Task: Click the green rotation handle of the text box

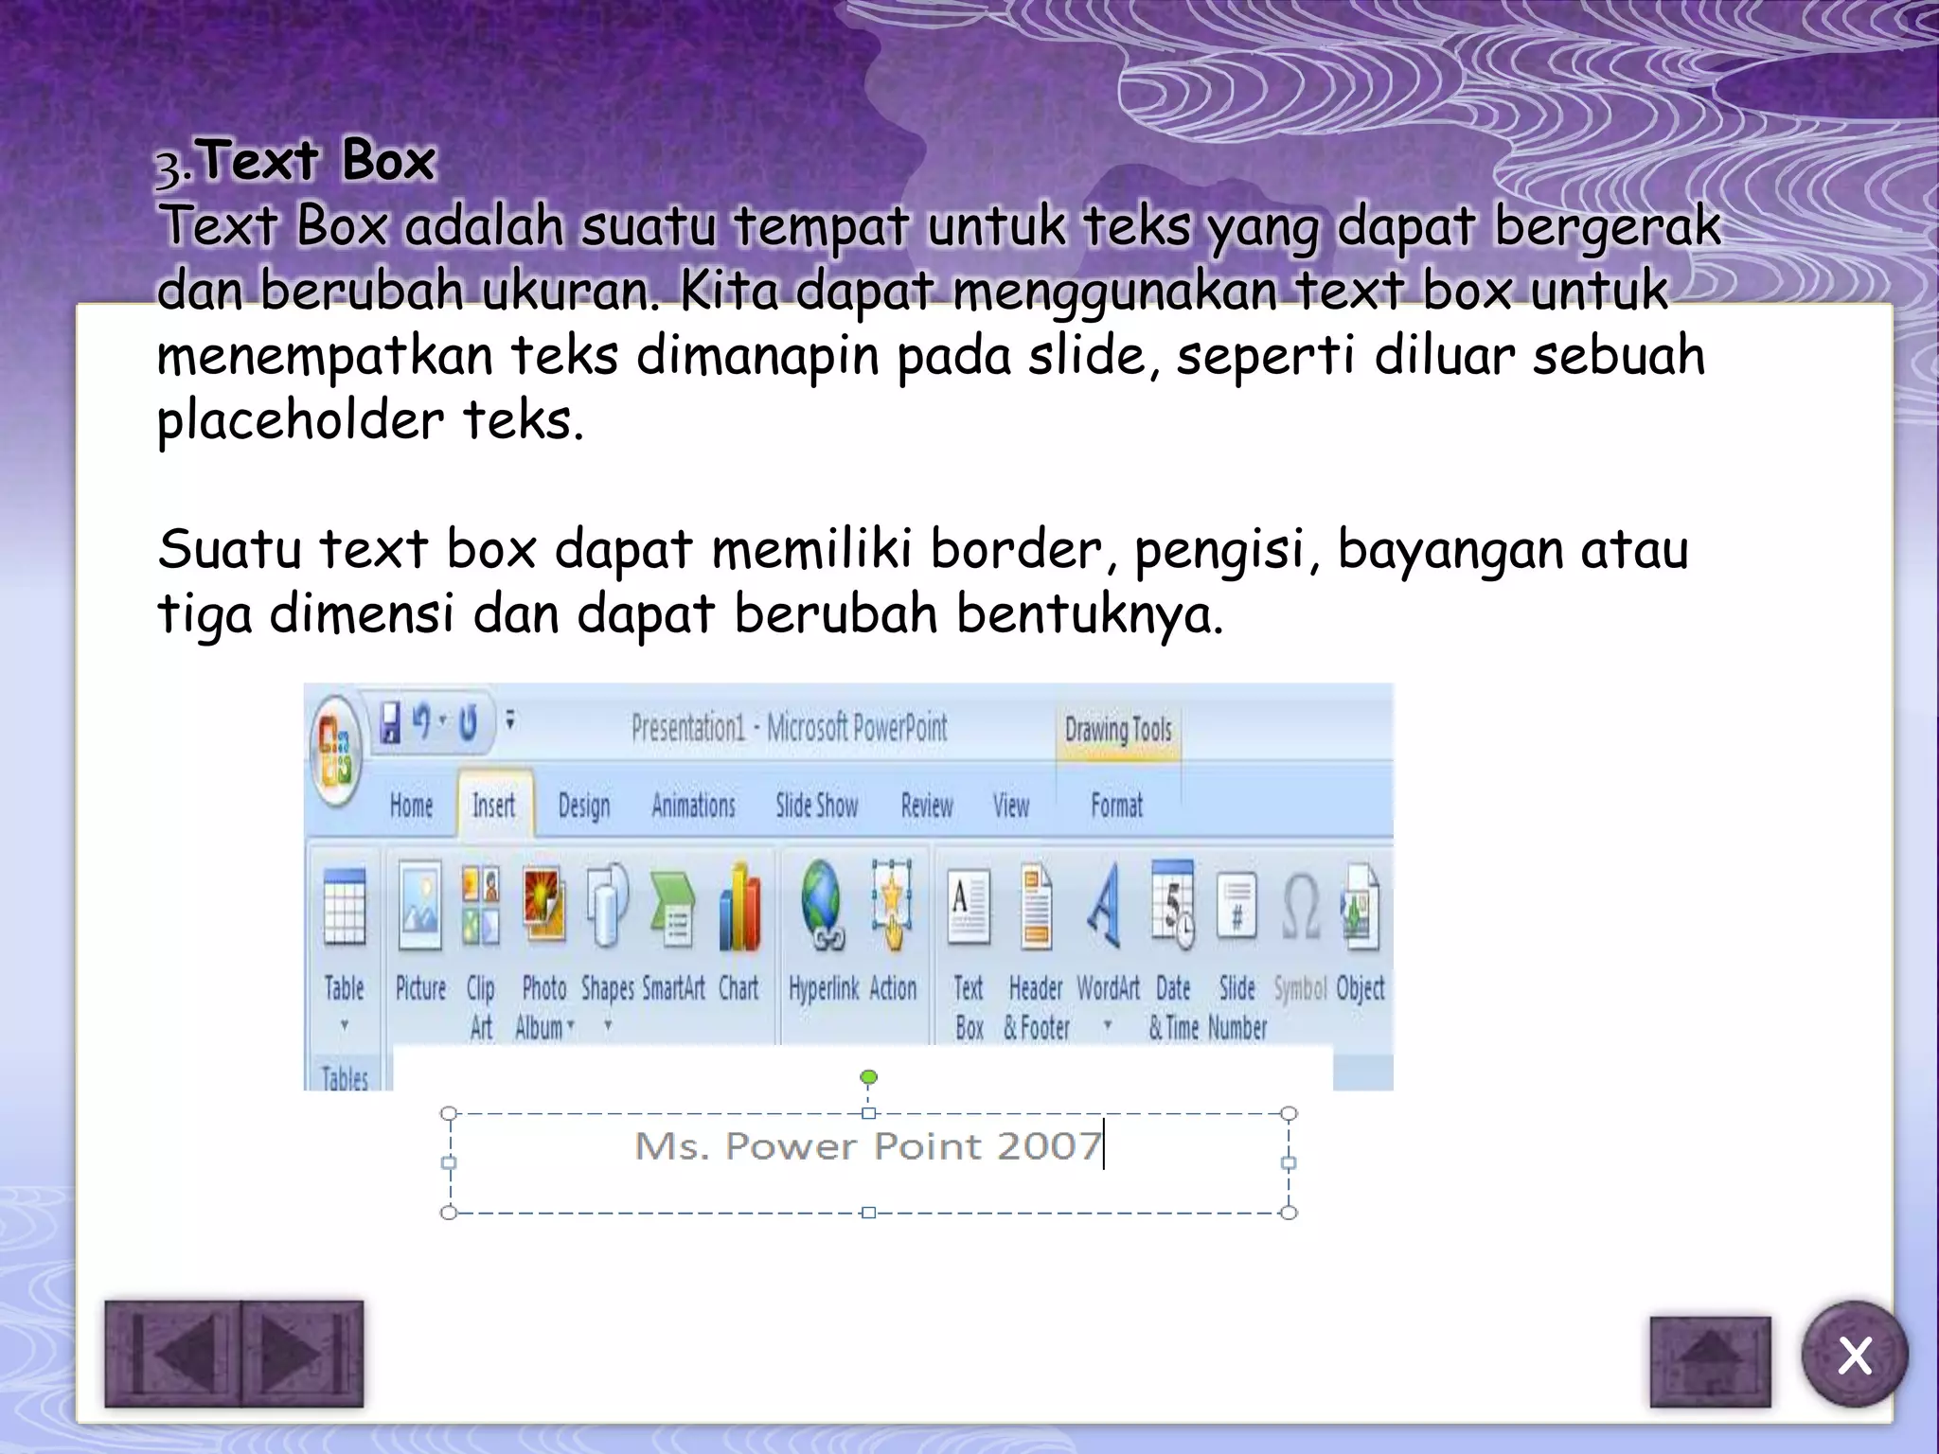Action: point(868,1077)
